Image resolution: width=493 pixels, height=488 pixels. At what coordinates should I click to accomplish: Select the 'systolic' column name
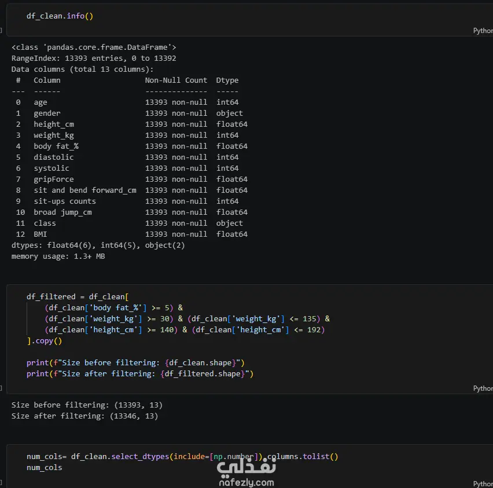(x=51, y=168)
